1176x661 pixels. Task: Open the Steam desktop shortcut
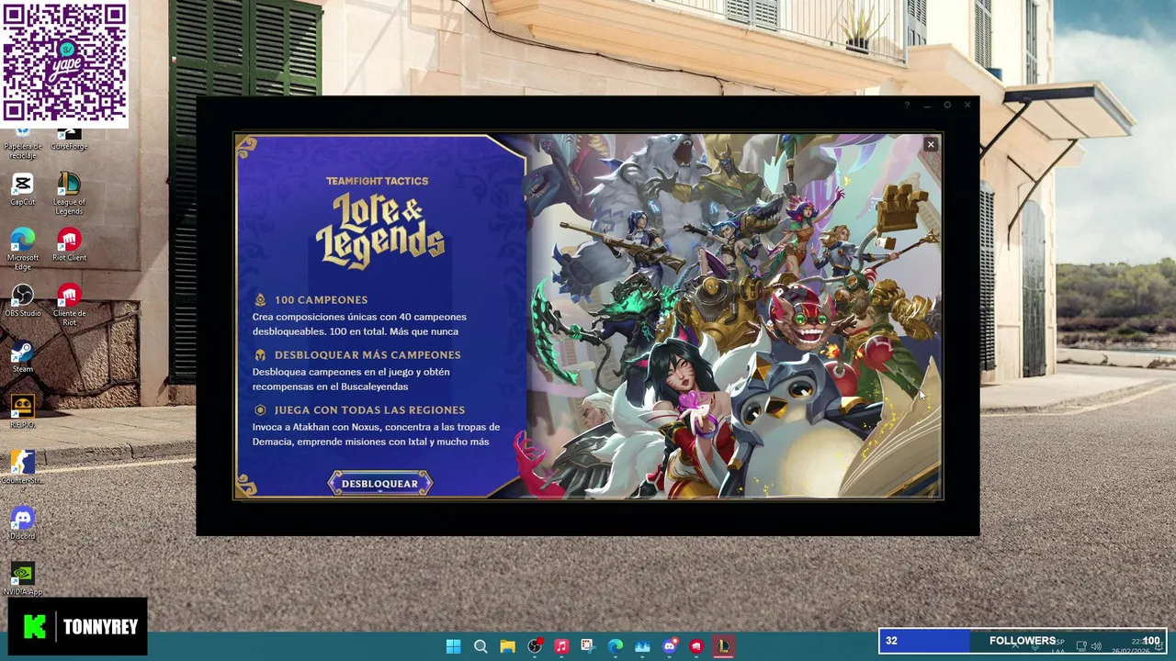coord(23,356)
